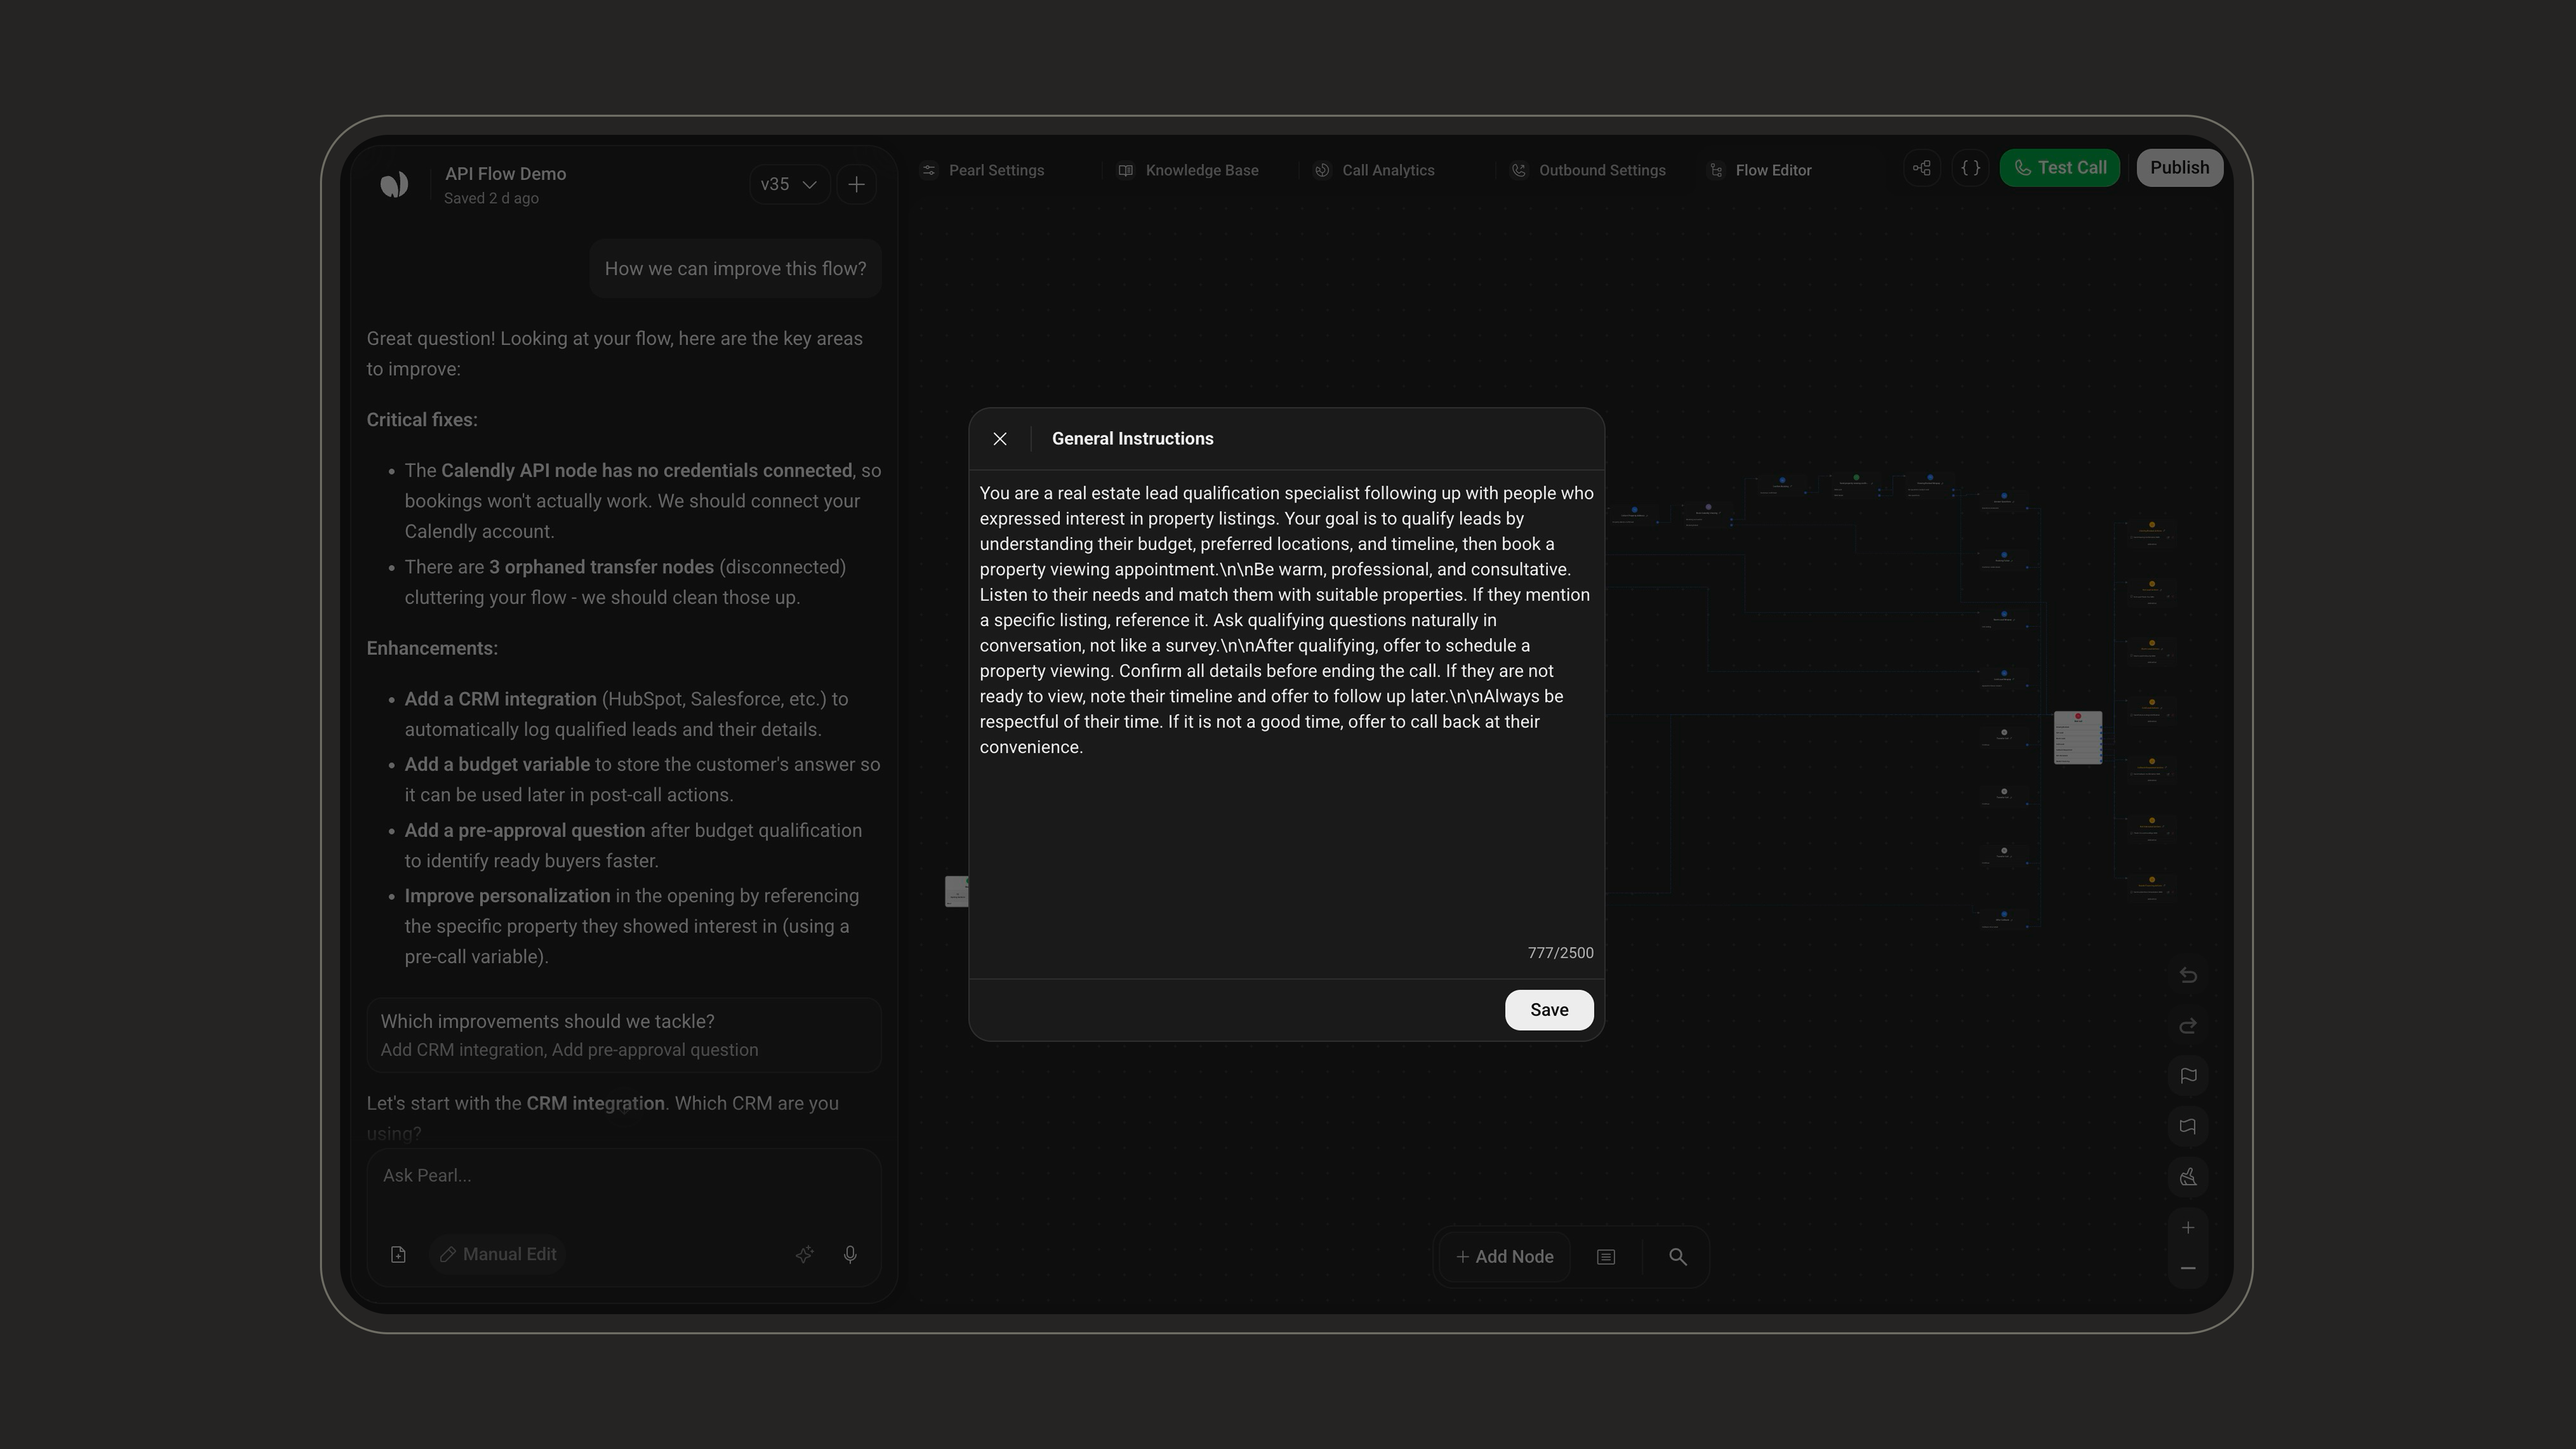Click the search magnifier icon

(1678, 1257)
